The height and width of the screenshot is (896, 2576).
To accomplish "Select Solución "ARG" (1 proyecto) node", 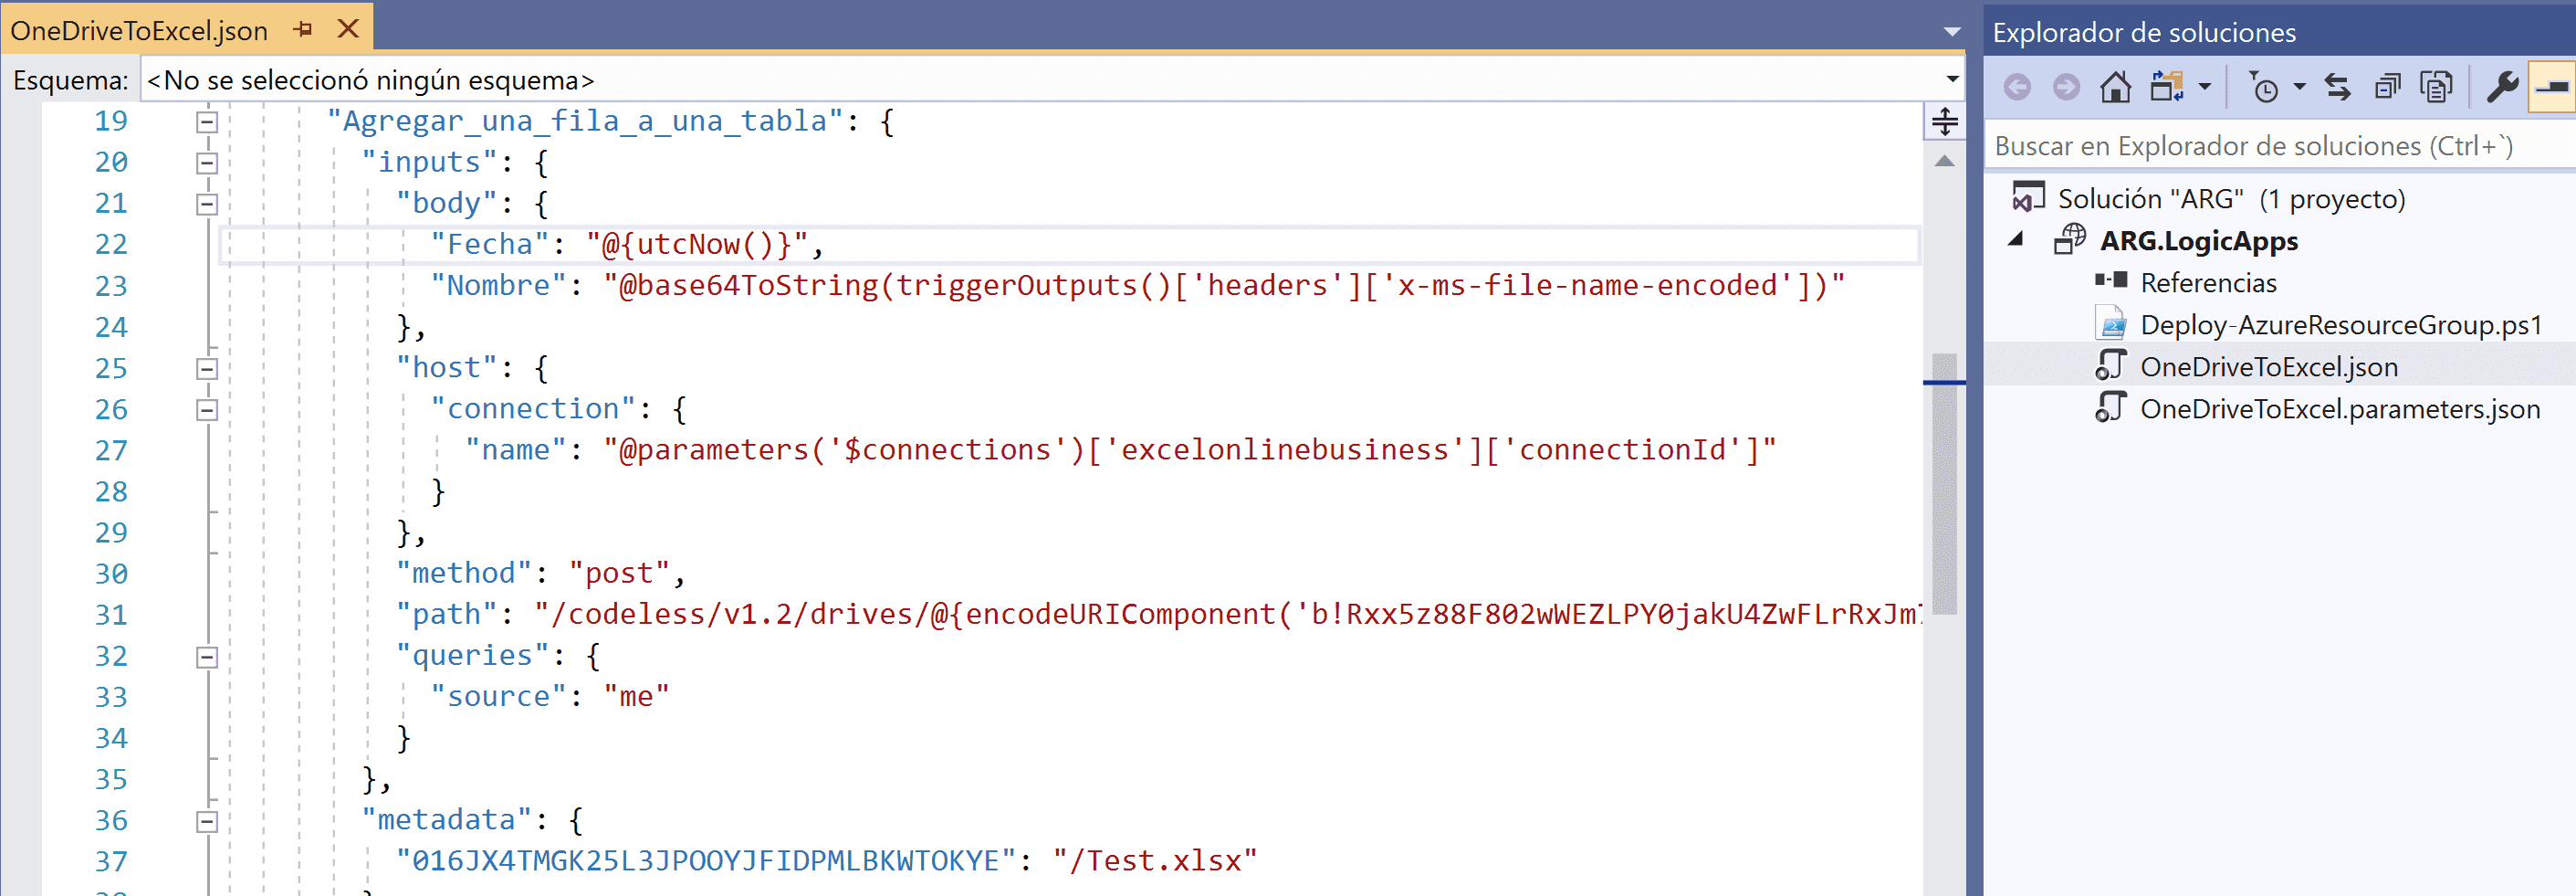I will click(x=2231, y=198).
